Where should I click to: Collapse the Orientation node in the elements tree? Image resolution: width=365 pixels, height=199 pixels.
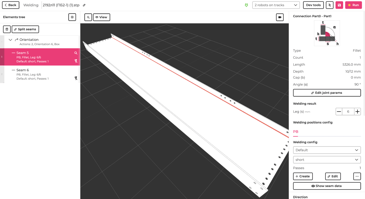(10, 39)
